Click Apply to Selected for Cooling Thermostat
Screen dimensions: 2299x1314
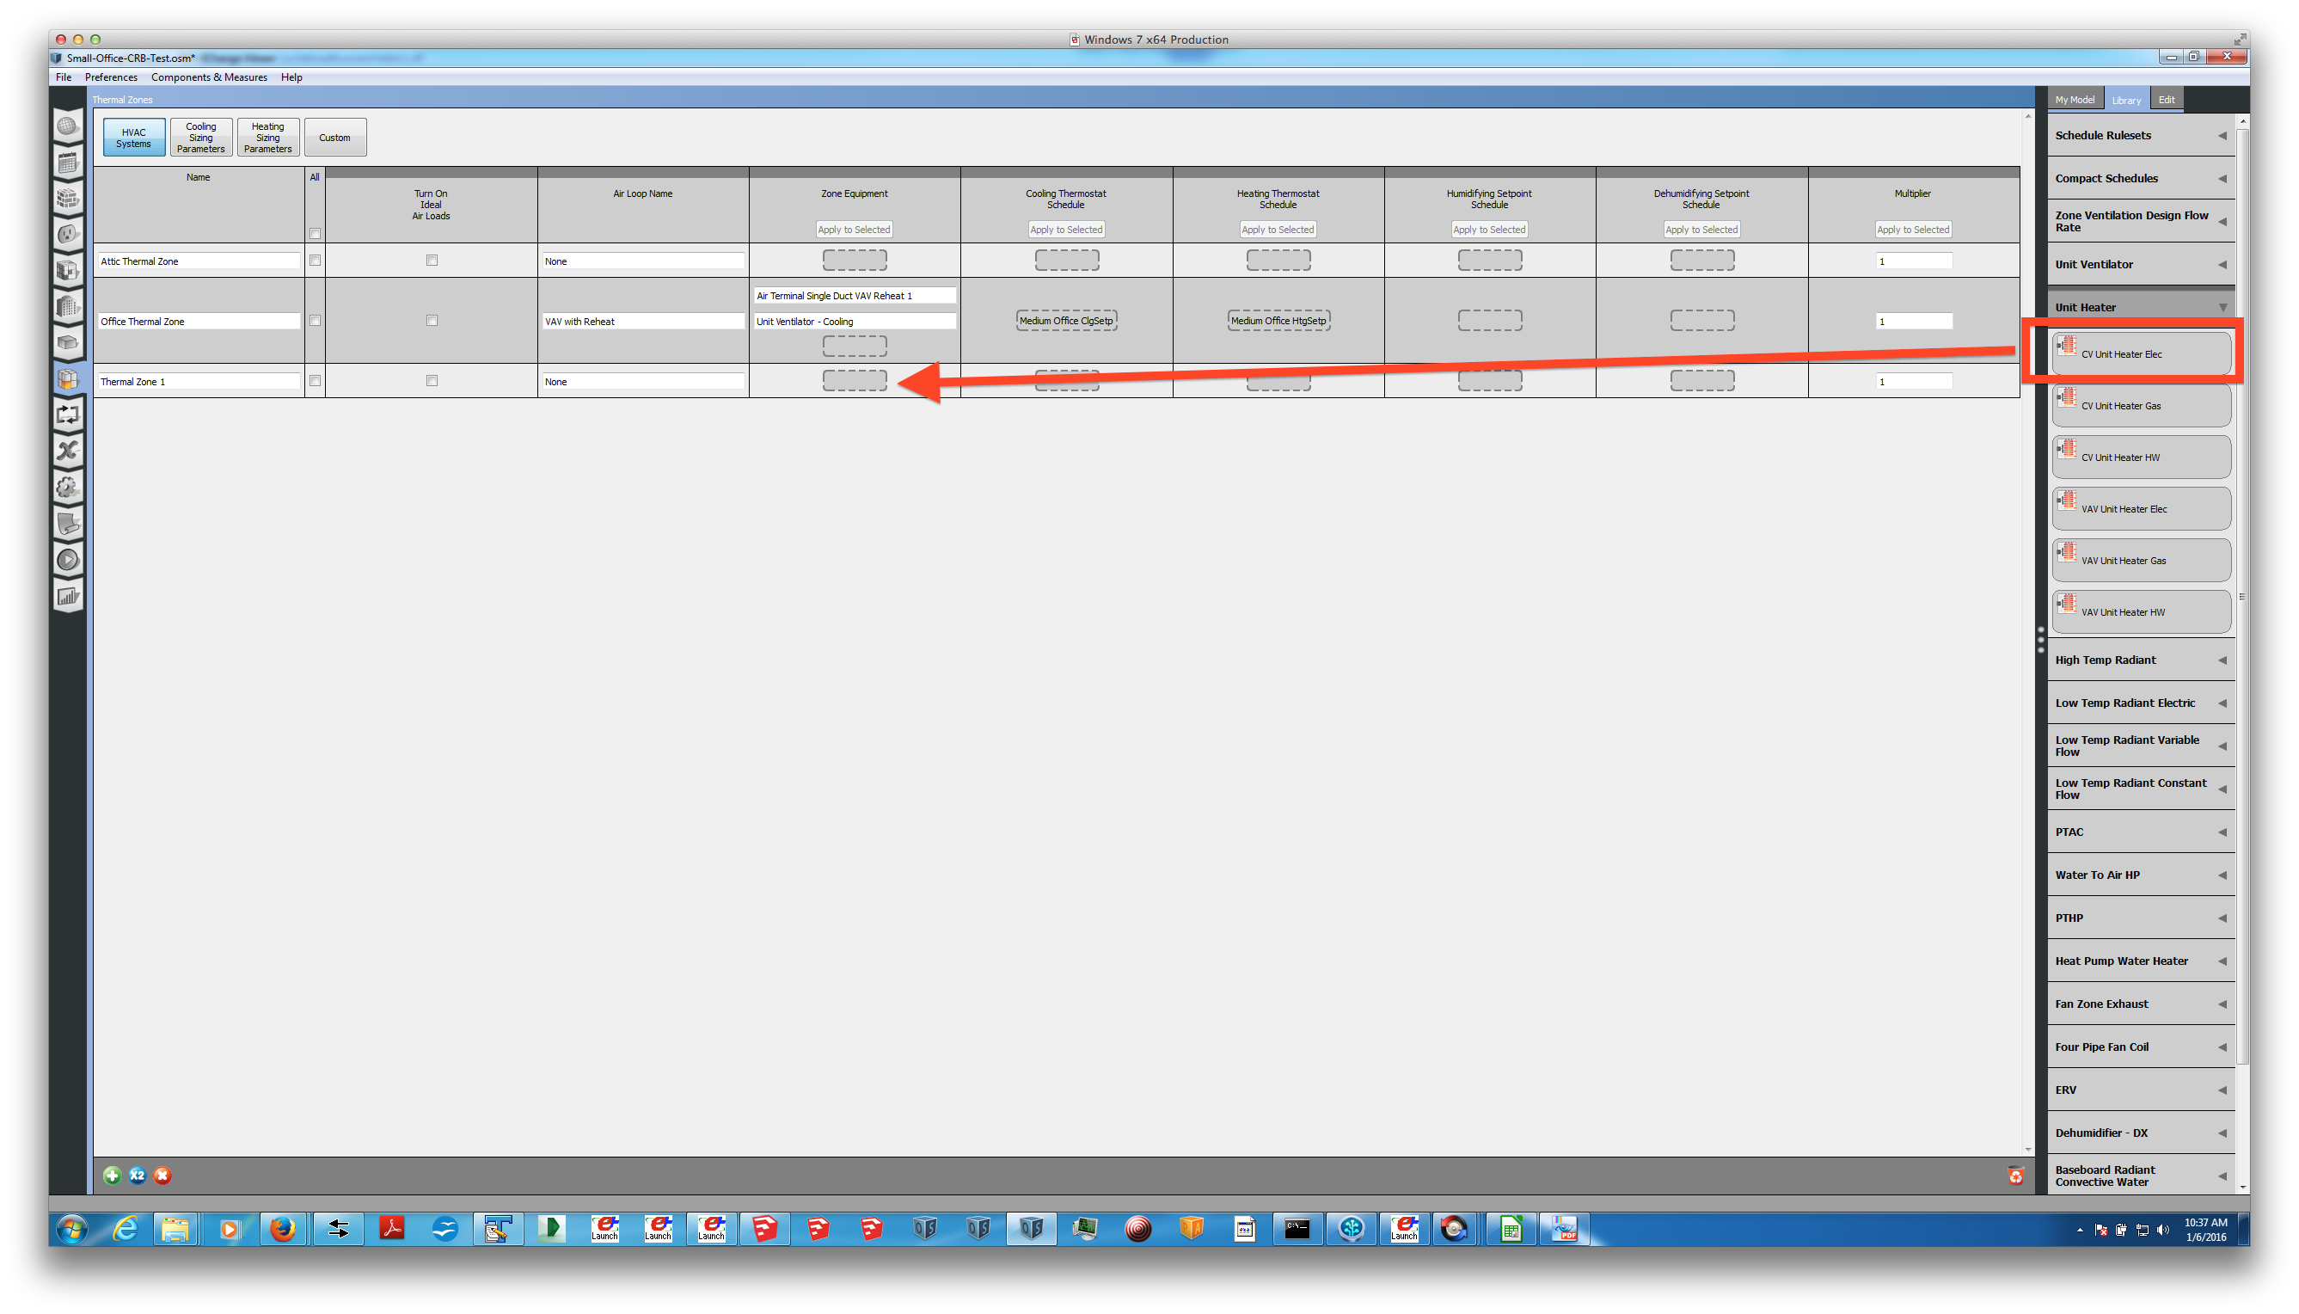1066,229
